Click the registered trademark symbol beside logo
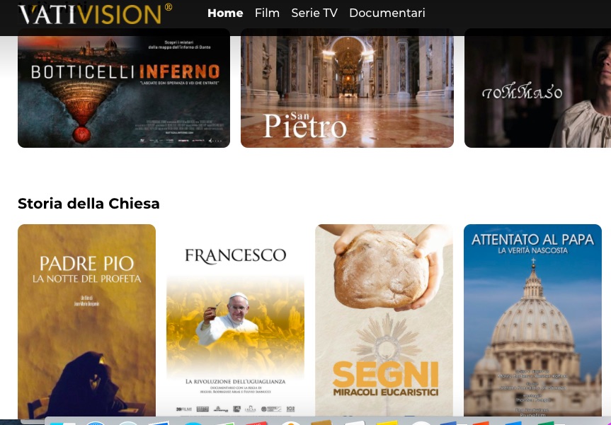This screenshot has height=425, width=611. pyautogui.click(x=168, y=7)
